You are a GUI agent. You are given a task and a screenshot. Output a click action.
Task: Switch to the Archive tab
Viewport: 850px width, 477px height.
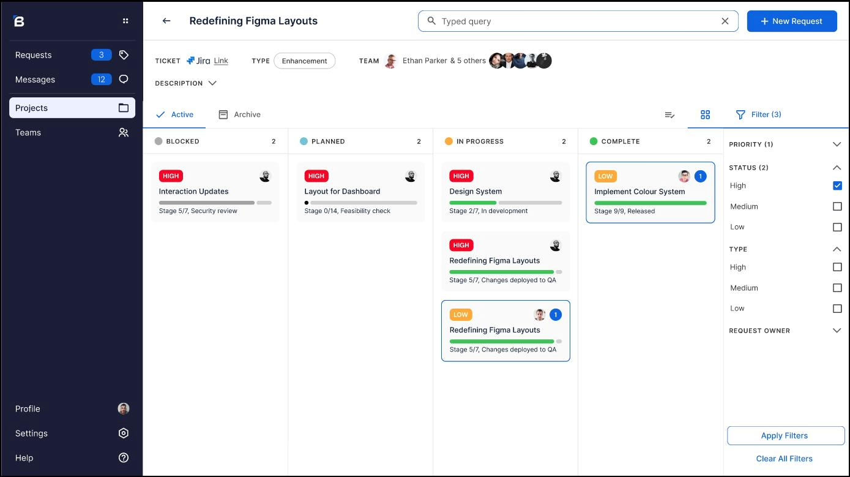[239, 115]
